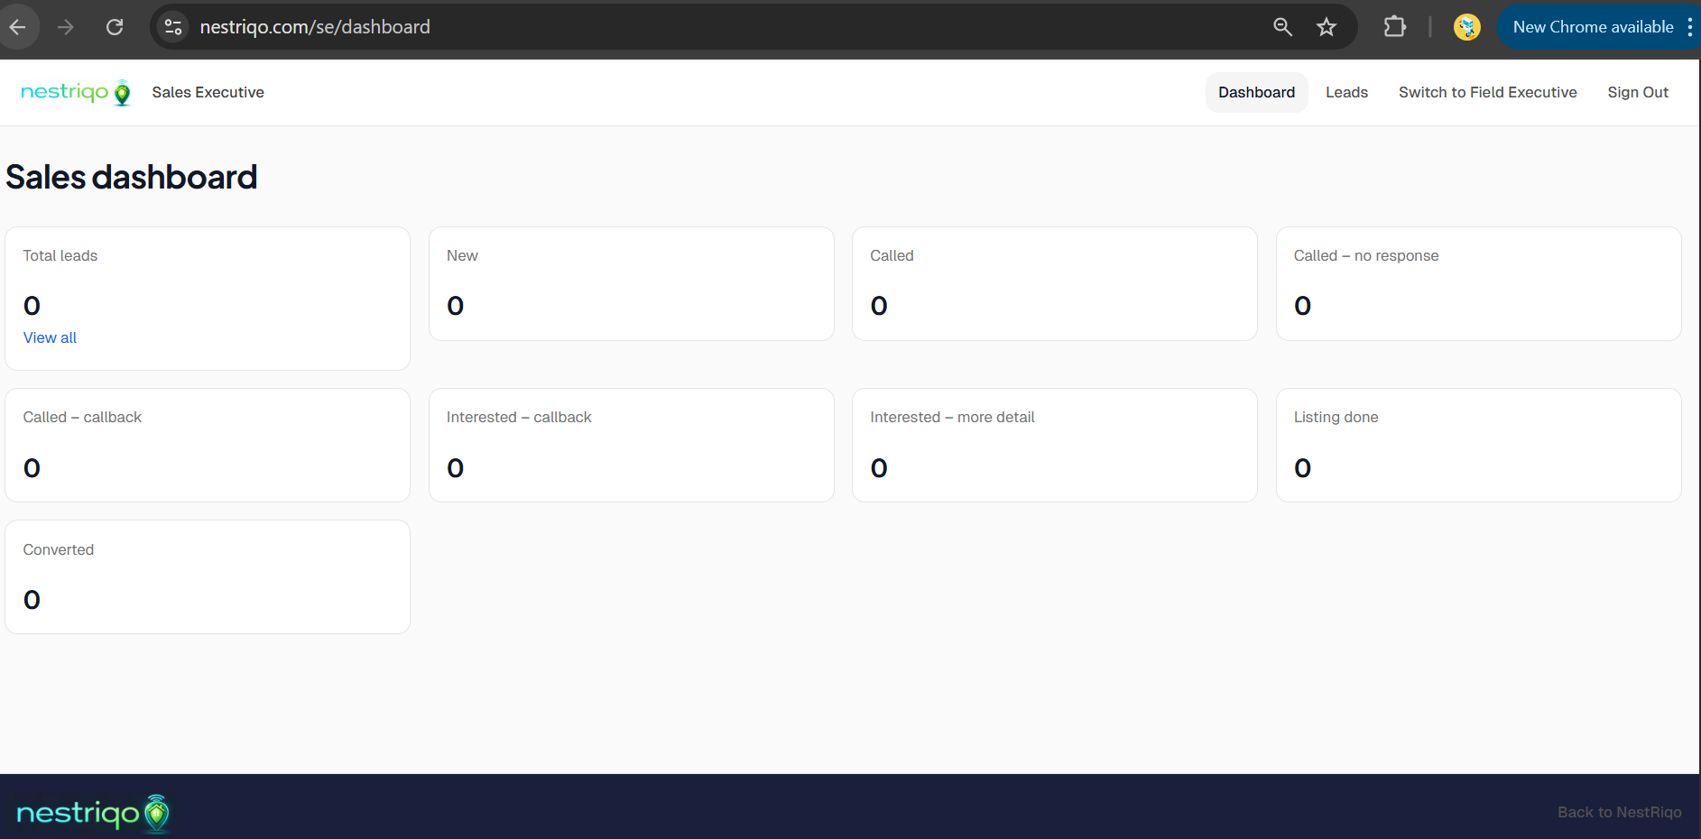Open View all link under Total leads
This screenshot has width=1701, height=839.
coord(50,337)
